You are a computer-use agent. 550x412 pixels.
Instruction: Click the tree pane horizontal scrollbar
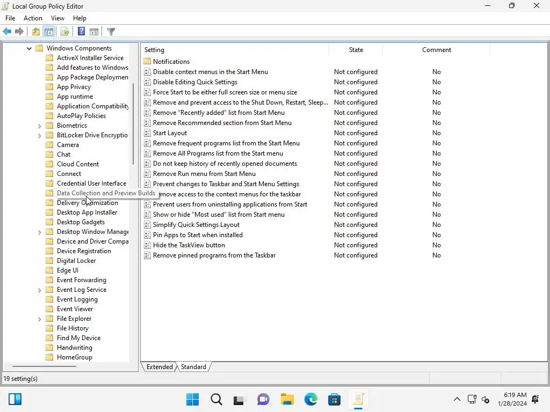coord(44,366)
